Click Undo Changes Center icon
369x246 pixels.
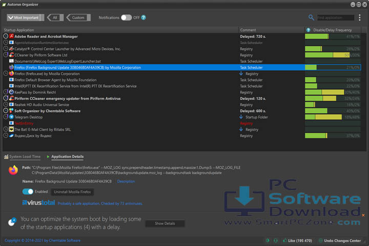click(320, 240)
